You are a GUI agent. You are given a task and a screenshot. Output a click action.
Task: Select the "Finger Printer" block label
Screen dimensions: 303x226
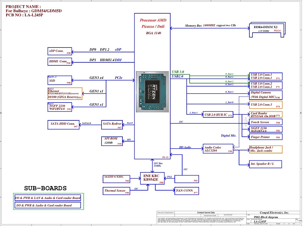[260, 137]
